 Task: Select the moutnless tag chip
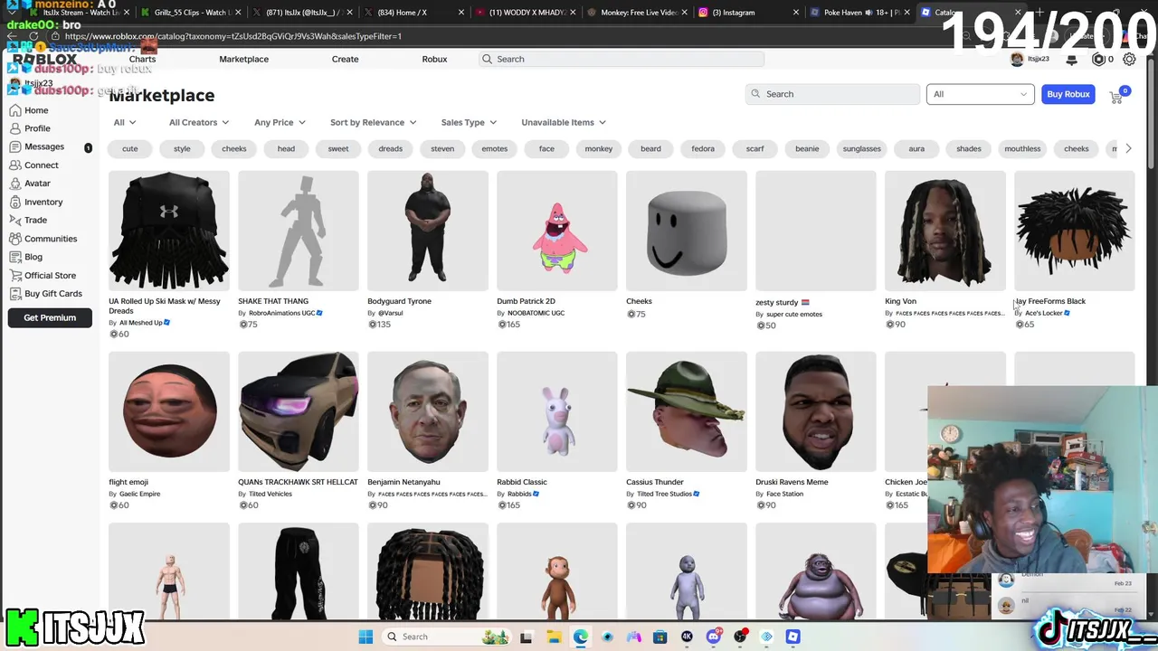[x=1022, y=148]
